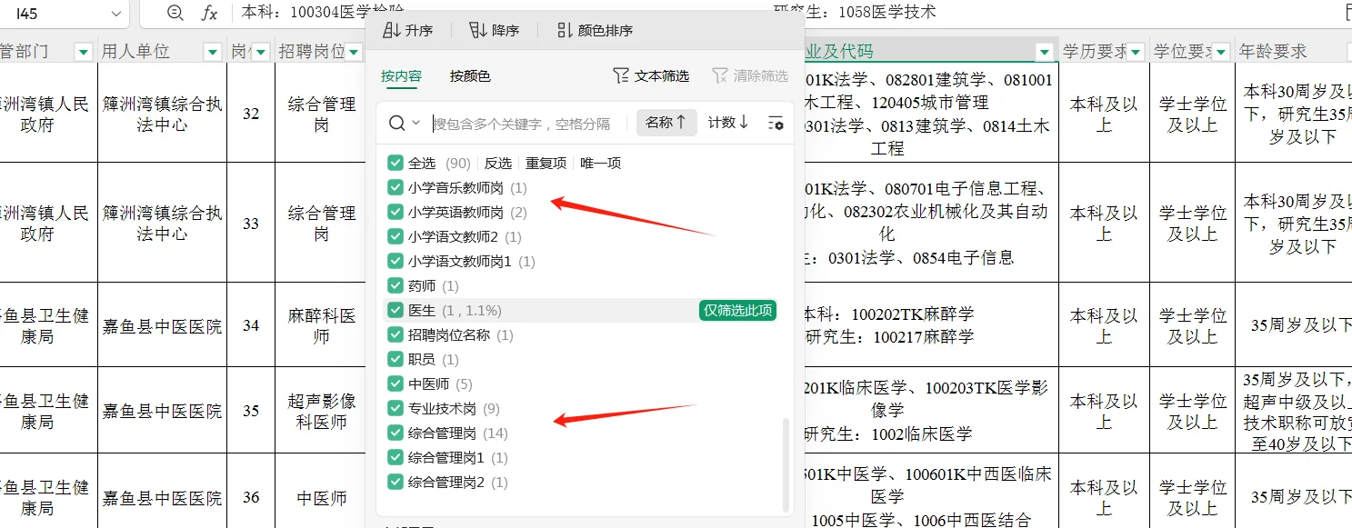Switch to 按内容 tab
The height and width of the screenshot is (528, 1352).
tap(401, 76)
